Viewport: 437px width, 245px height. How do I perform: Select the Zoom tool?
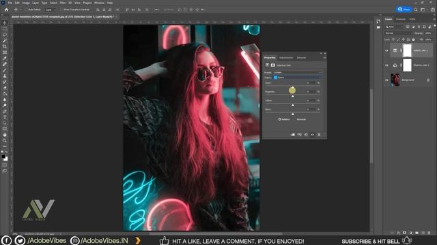[x=5, y=141]
